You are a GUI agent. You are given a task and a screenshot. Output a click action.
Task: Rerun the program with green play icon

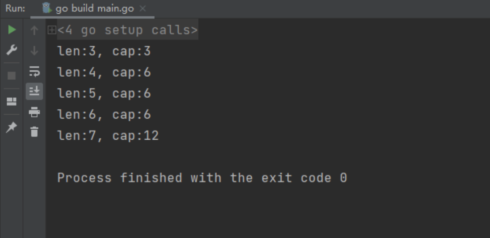click(x=12, y=30)
